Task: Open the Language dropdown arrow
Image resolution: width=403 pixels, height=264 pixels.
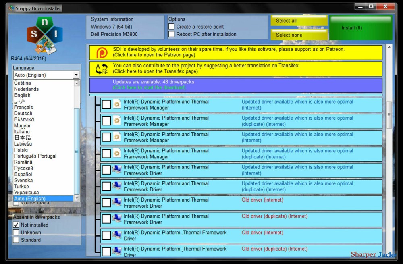Action: (x=76, y=75)
